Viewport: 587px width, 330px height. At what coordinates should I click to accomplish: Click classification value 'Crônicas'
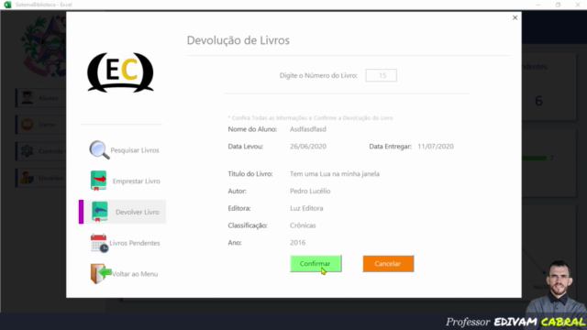(303, 225)
